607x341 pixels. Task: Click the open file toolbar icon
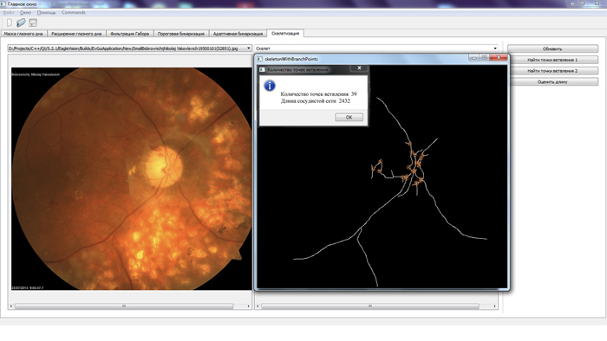point(21,23)
